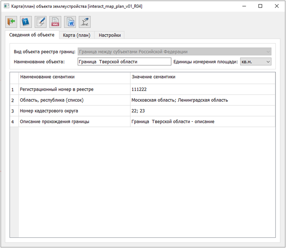Select the 'Сведения об объекте' tab

32,35
